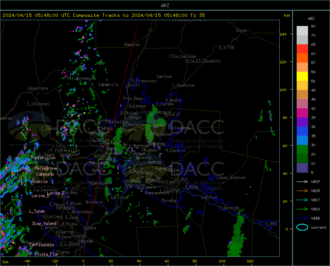Select the bright yellow legend swatch below 54
Image resolution: width=330 pixels, height=266 pixels.
tap(302, 76)
